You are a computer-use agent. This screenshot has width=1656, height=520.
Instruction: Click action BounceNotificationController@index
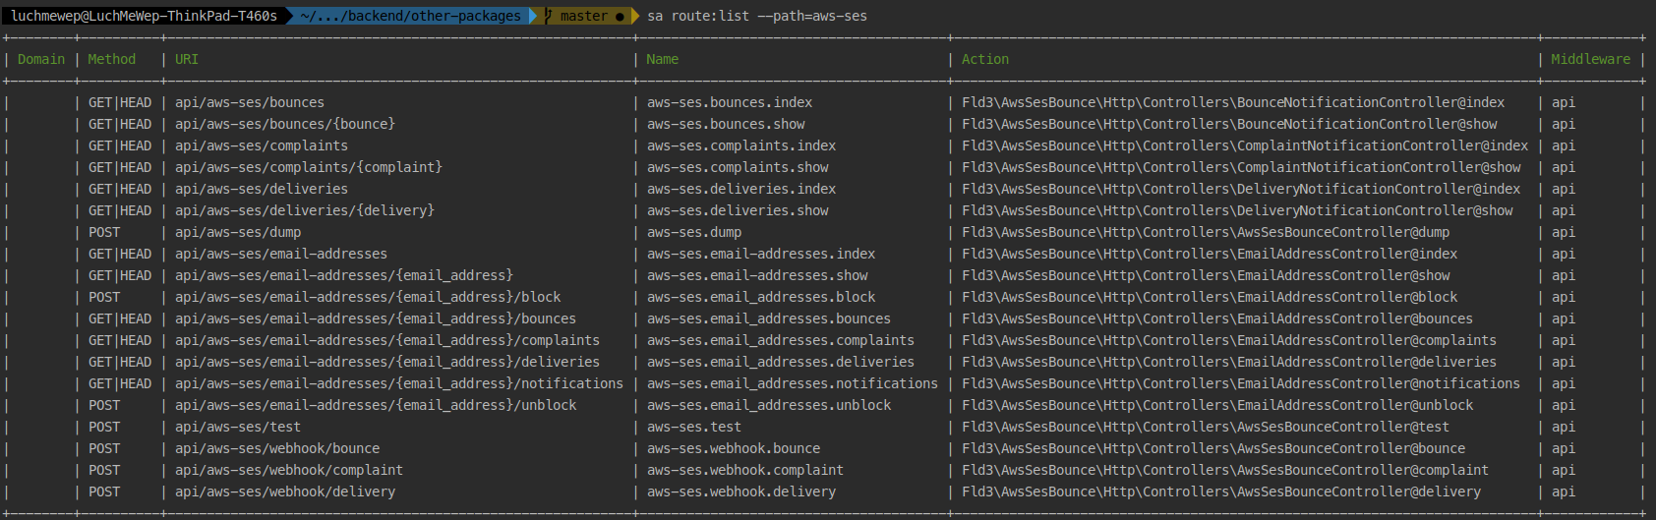click(1233, 102)
